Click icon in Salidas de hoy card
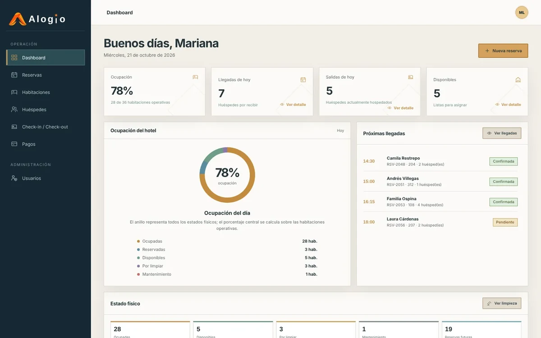 pyautogui.click(x=411, y=77)
